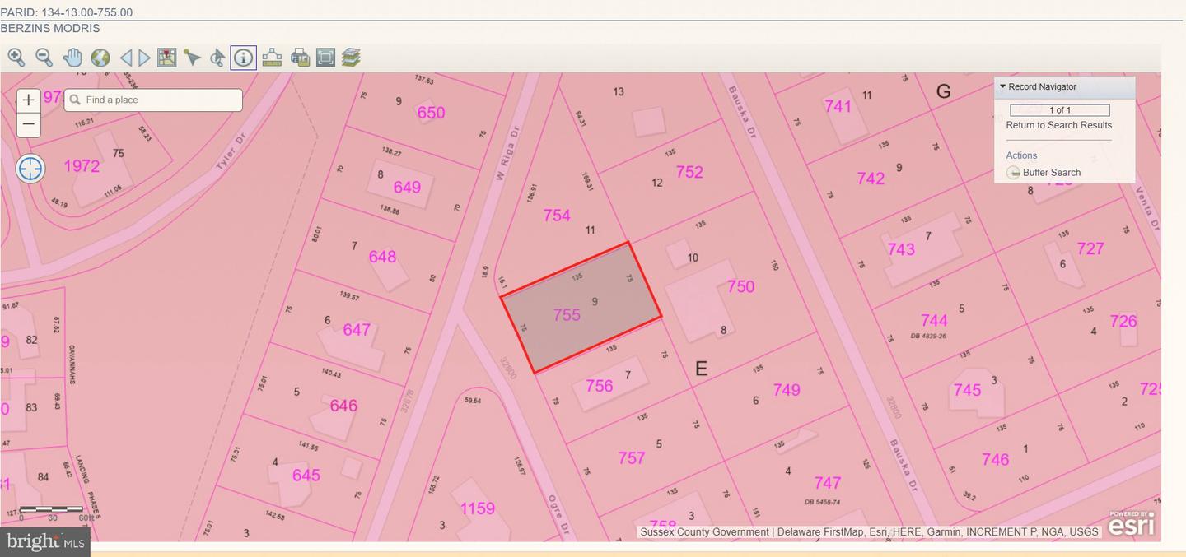The height and width of the screenshot is (557, 1186).
Task: Select the Zoom In magnifier tool
Action: coord(16,58)
